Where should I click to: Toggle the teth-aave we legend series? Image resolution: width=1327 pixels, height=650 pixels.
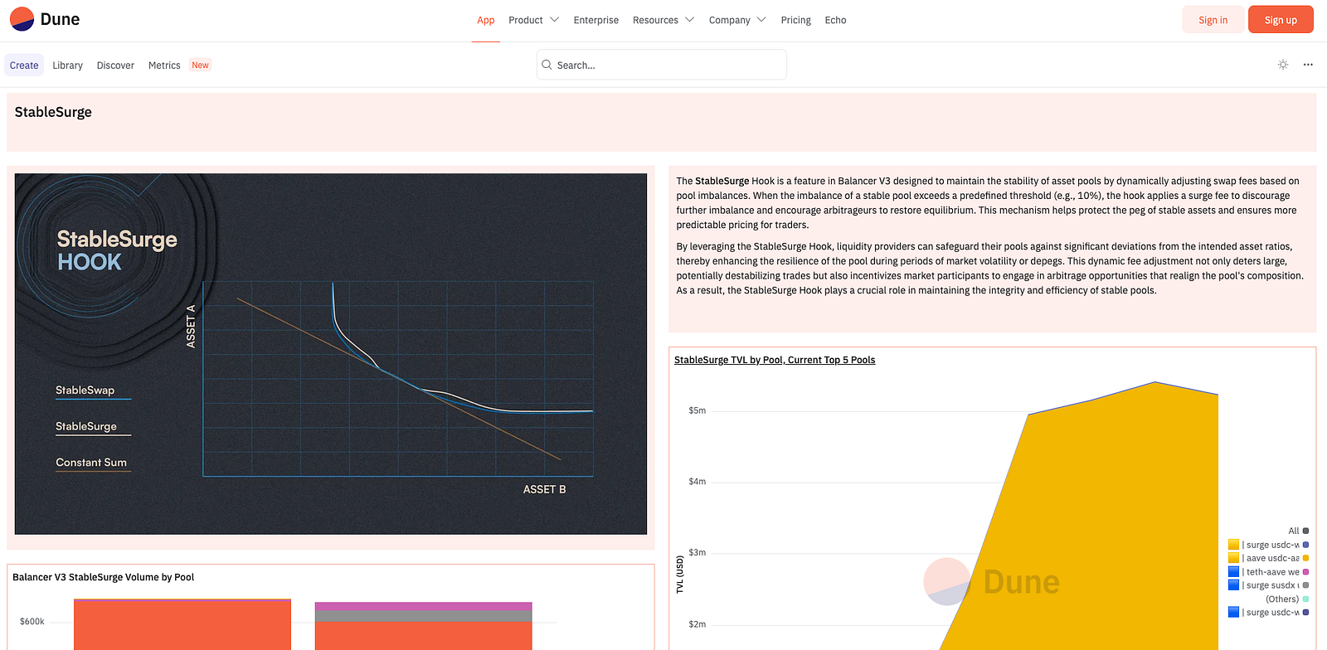pyautogui.click(x=1268, y=572)
